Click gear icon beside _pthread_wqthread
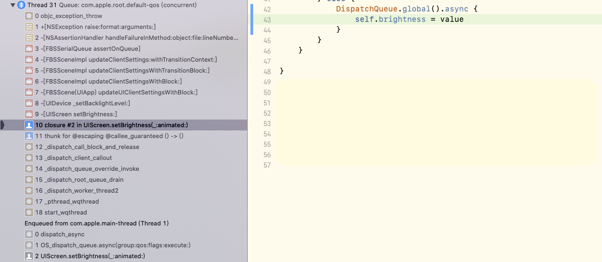602x262 pixels. (29, 201)
